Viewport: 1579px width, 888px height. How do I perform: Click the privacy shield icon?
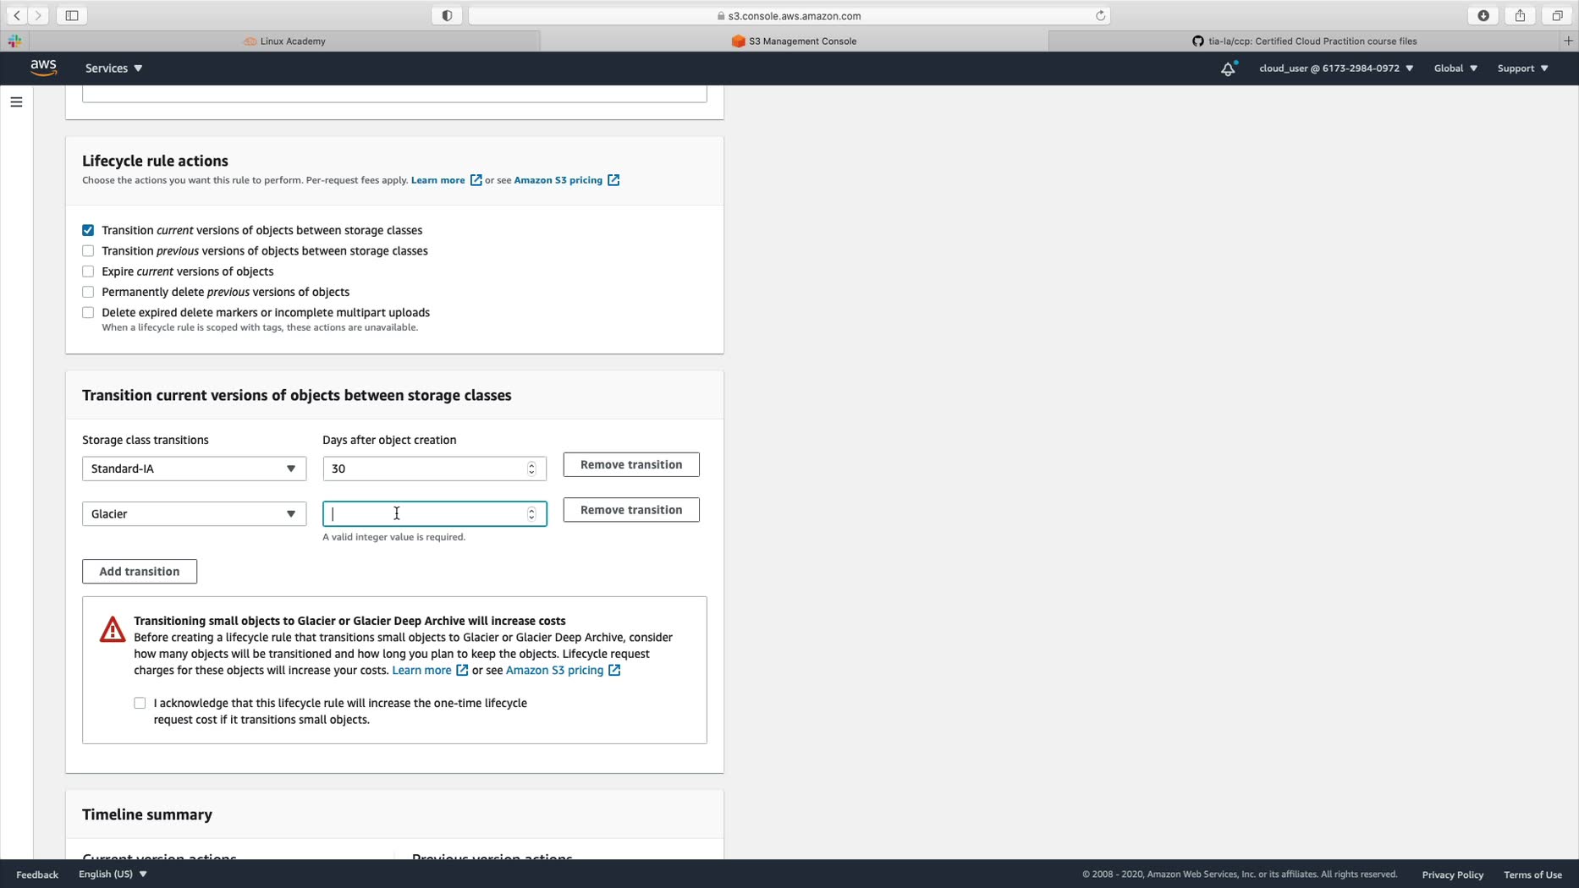pos(447,15)
